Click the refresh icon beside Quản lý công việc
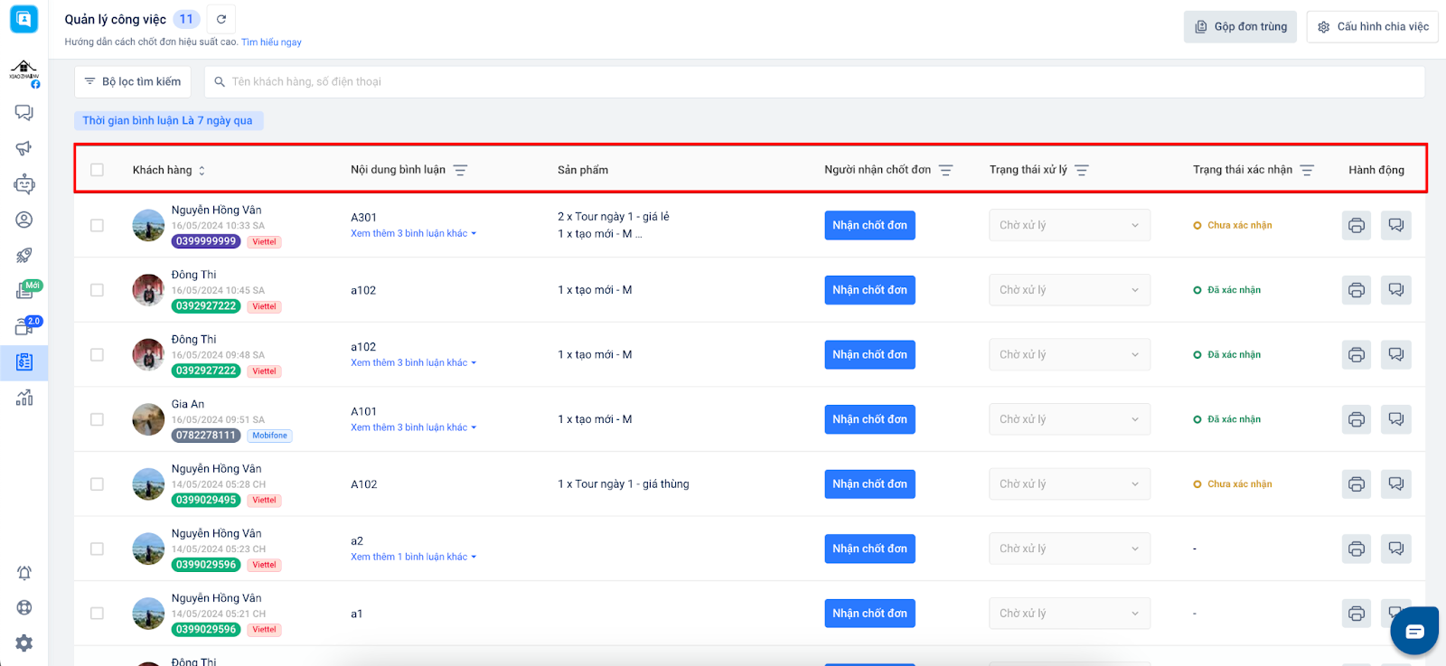The image size is (1446, 666). [221, 19]
